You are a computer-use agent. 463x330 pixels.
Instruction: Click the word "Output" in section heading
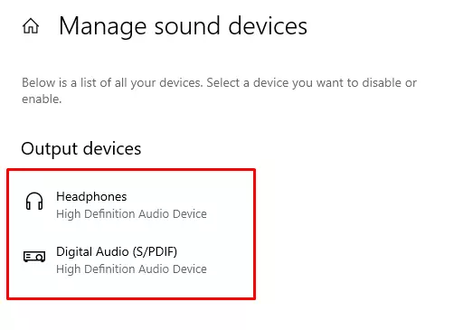click(50, 149)
